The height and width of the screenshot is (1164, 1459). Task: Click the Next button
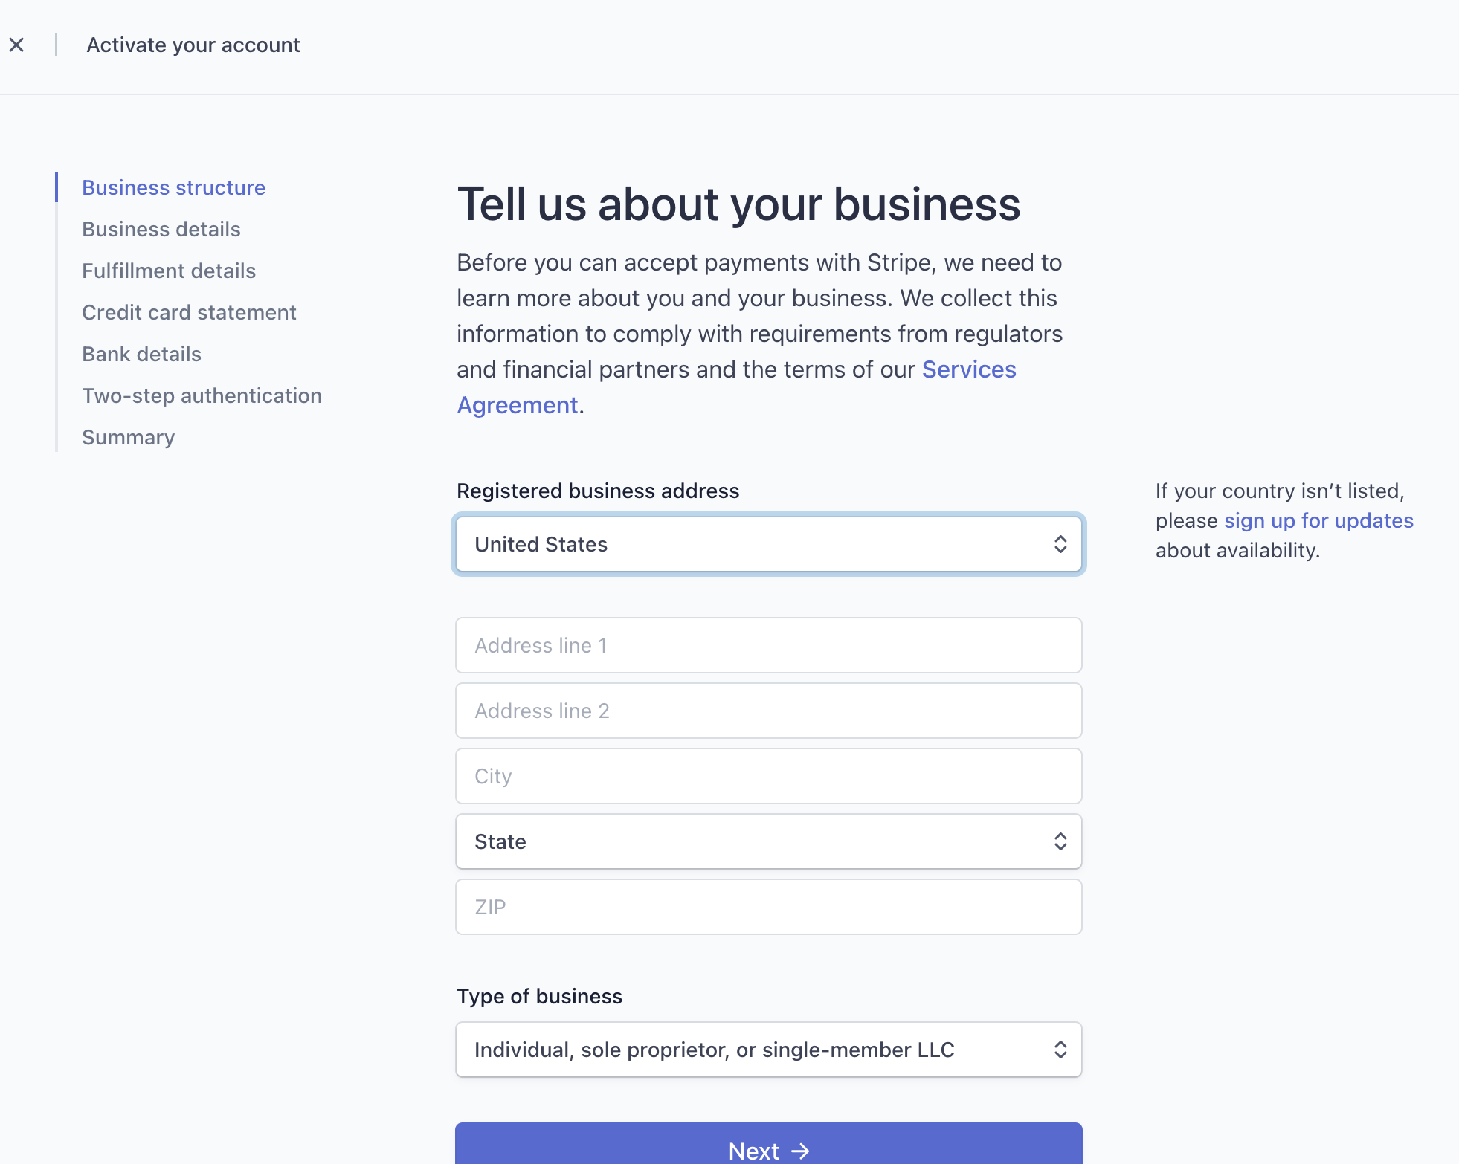(768, 1145)
